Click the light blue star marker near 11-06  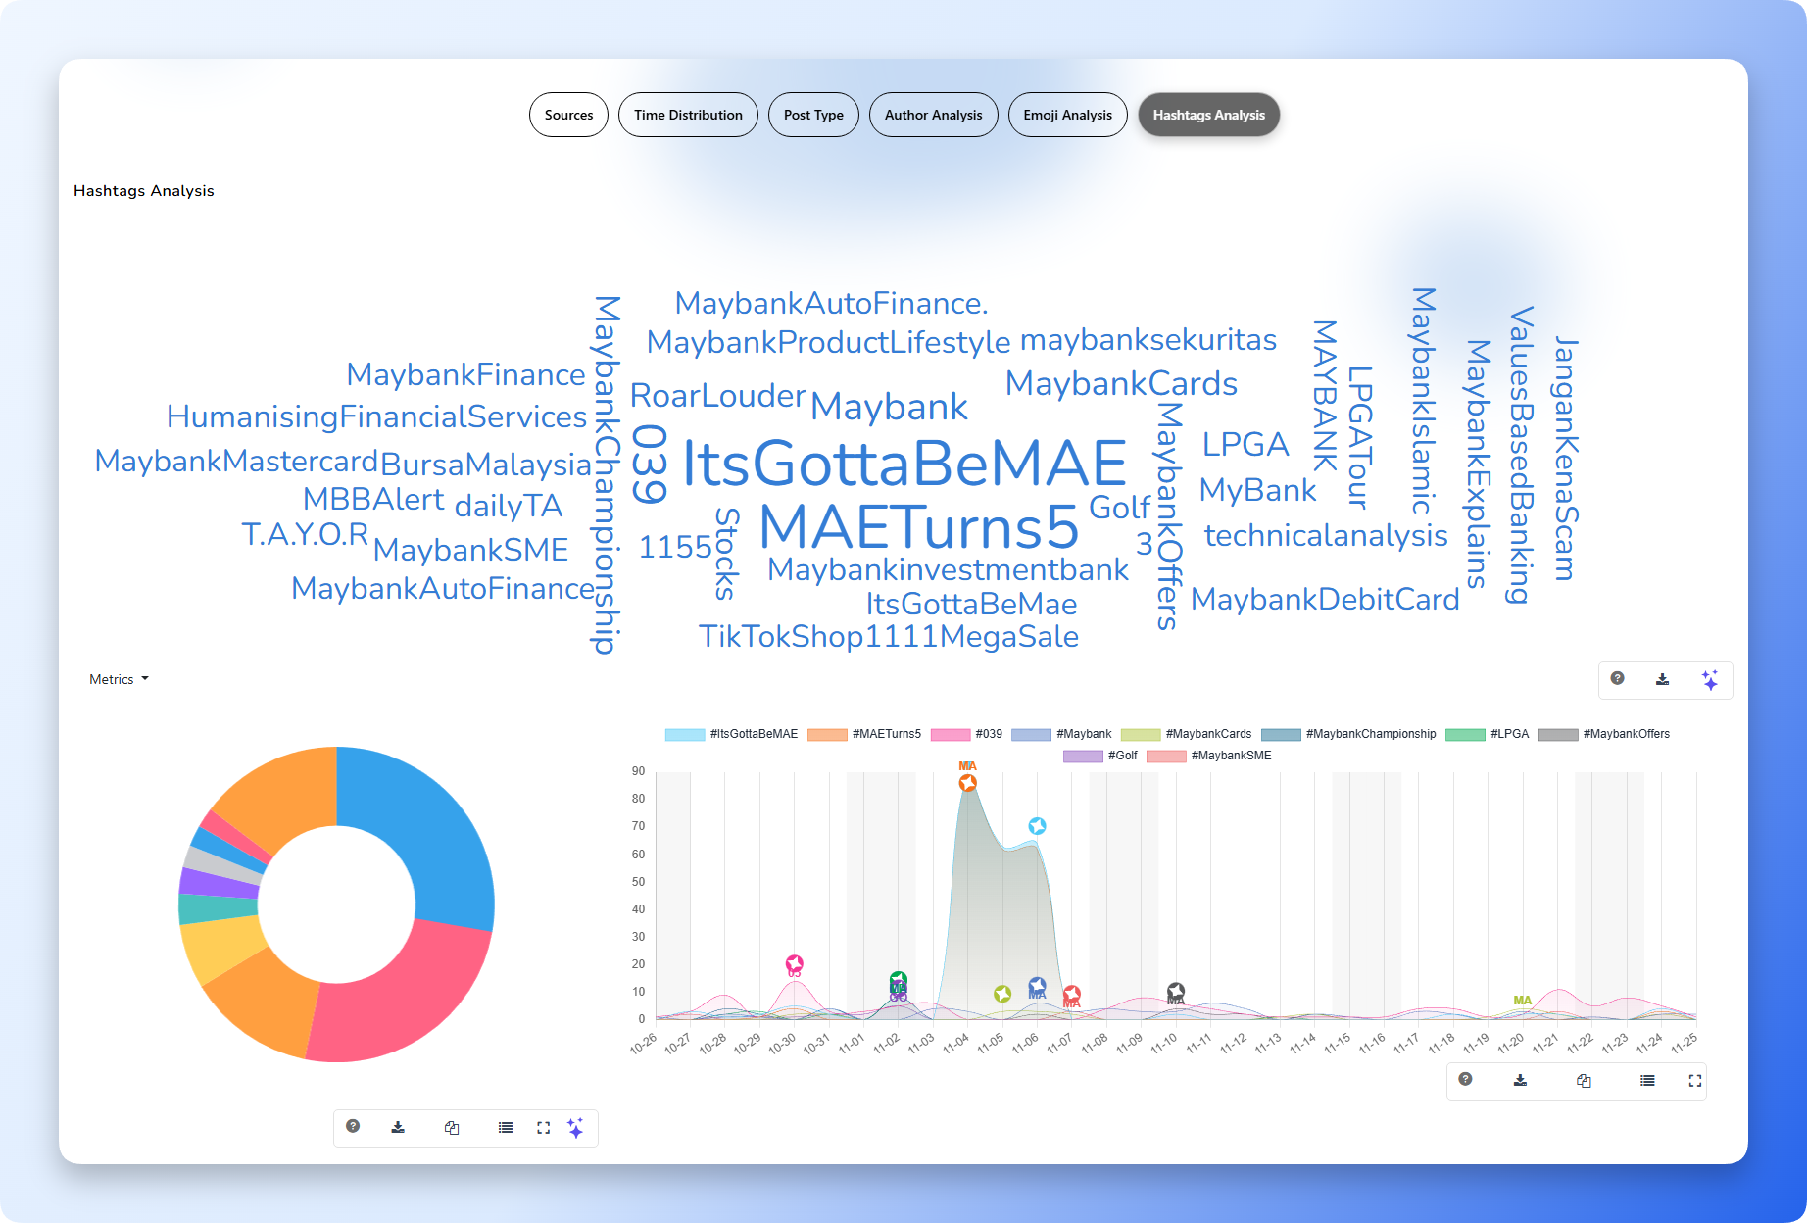coord(1037,826)
